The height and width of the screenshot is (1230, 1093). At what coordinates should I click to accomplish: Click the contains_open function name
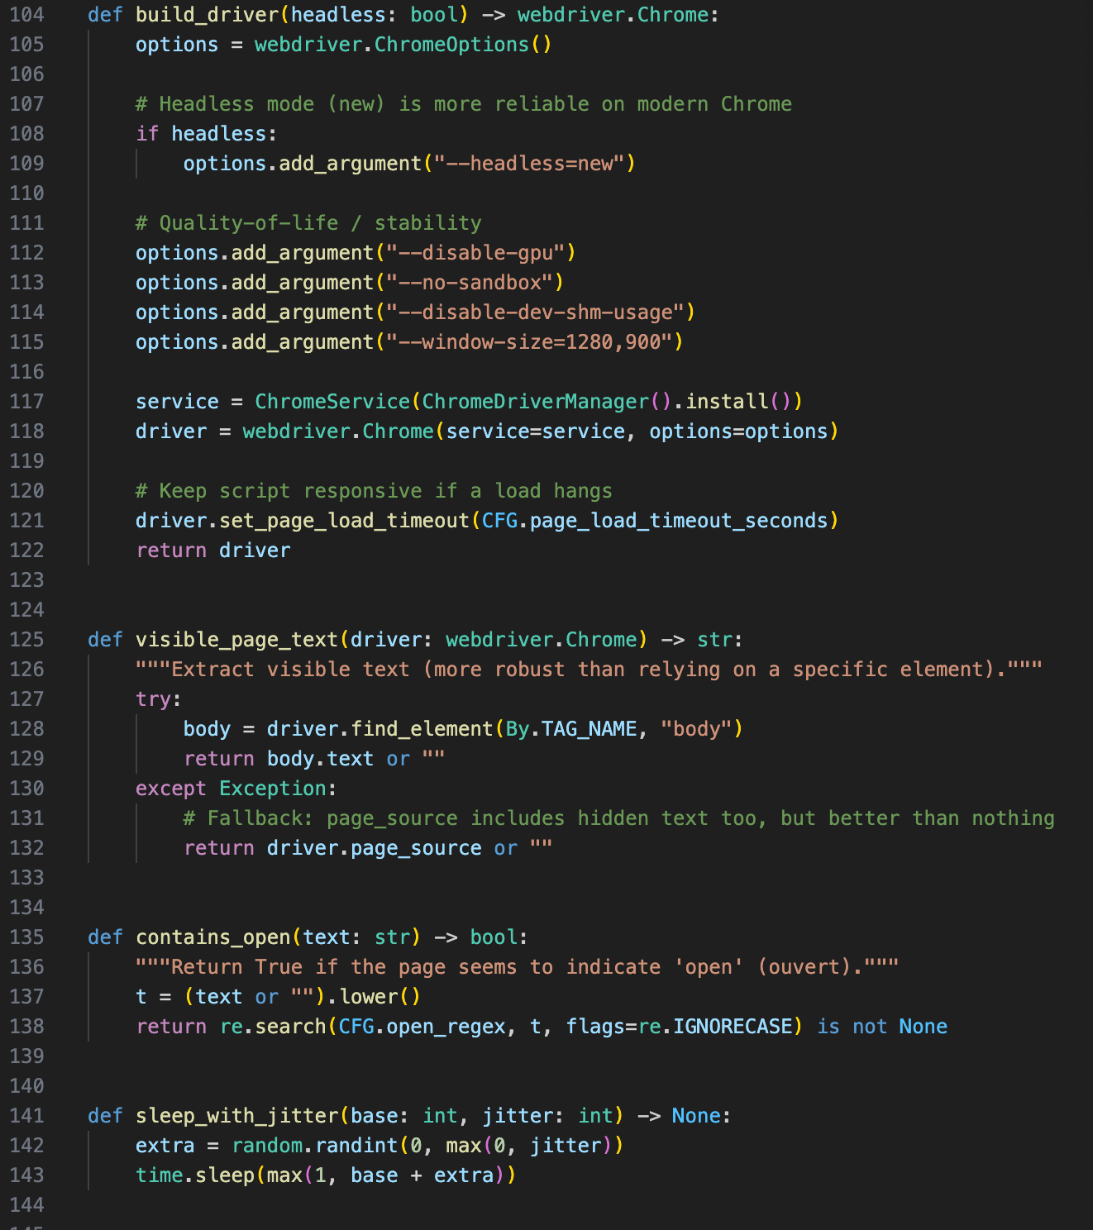click(x=212, y=937)
